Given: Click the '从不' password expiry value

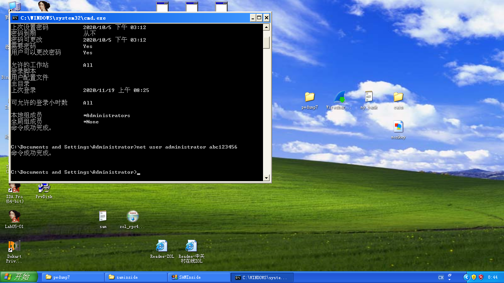Looking at the screenshot, I should 89,34.
